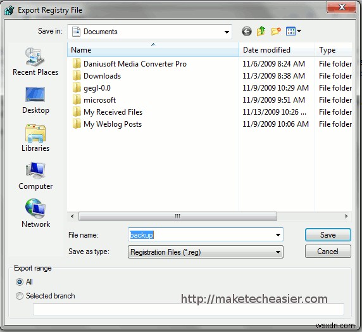Image resolution: width=362 pixels, height=332 pixels.
Task: Select the Downloads folder name
Action: [103, 76]
